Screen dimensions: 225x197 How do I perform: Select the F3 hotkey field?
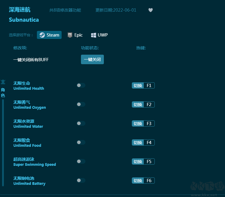(x=149, y=124)
